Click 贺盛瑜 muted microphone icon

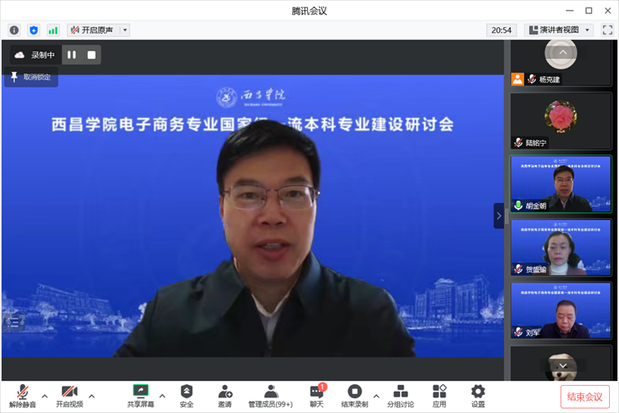pos(518,268)
